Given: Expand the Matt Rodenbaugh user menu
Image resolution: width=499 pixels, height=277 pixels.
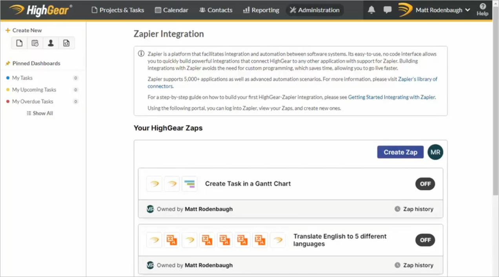Looking at the screenshot, I should tap(443, 10).
